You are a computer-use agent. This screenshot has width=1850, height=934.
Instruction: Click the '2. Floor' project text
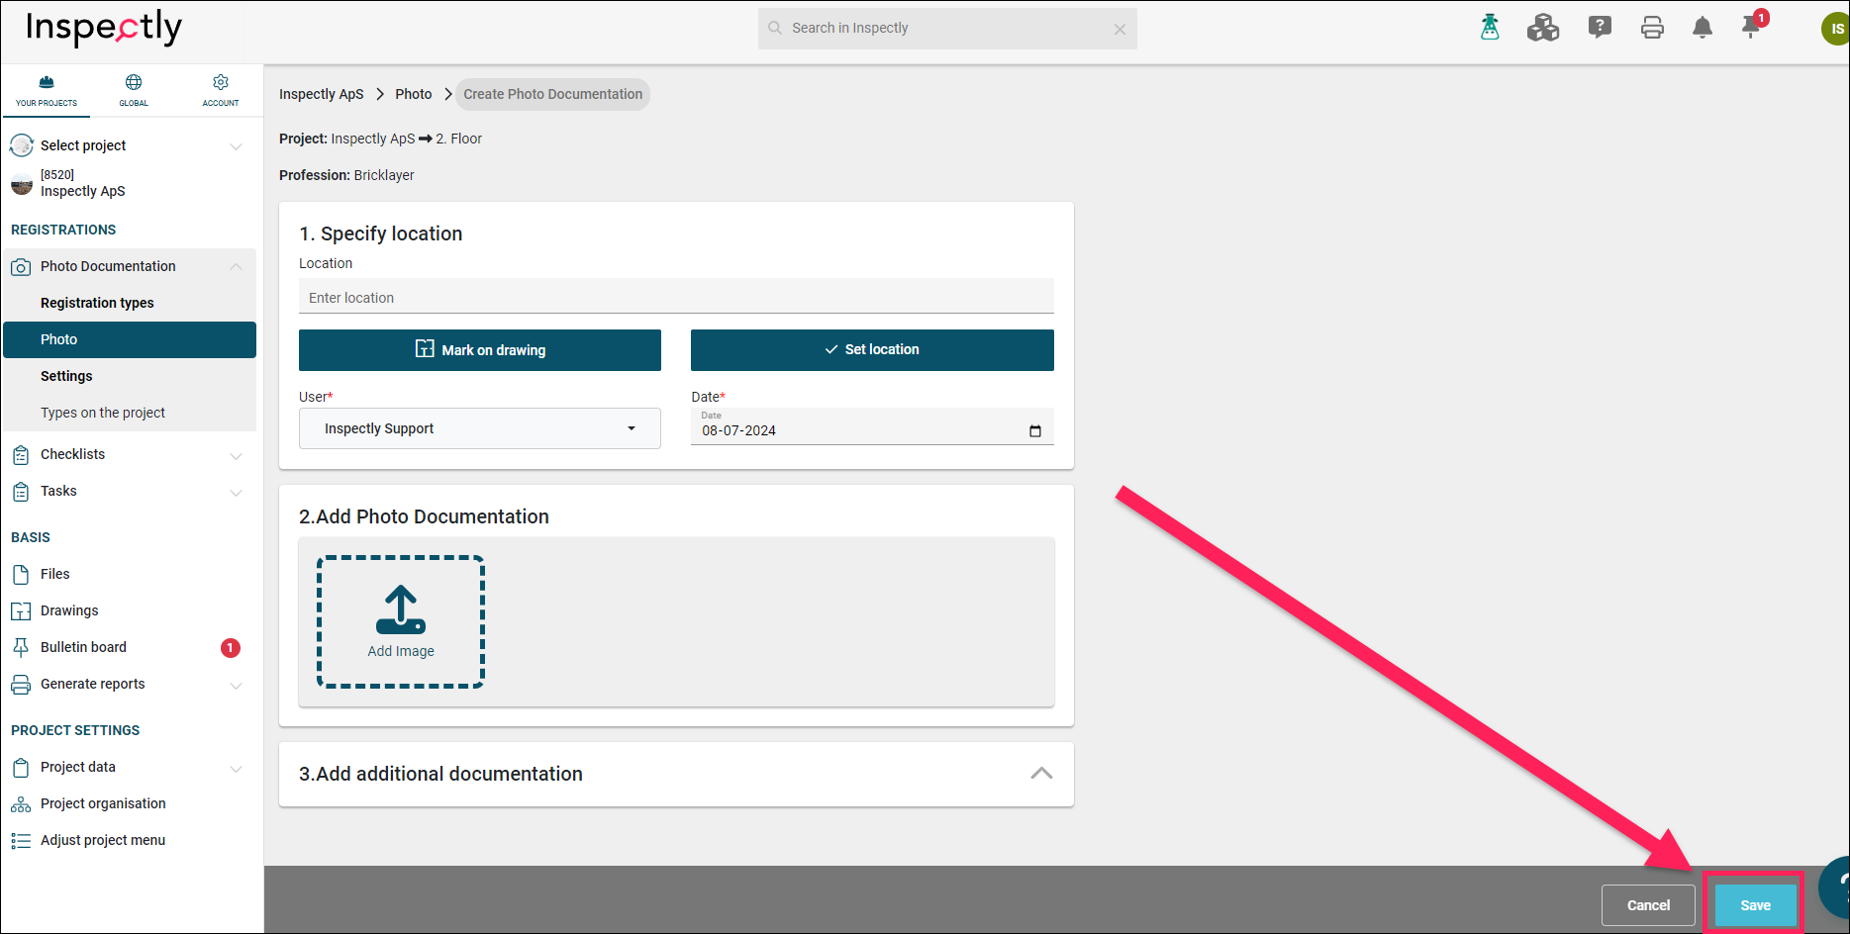pyautogui.click(x=459, y=139)
